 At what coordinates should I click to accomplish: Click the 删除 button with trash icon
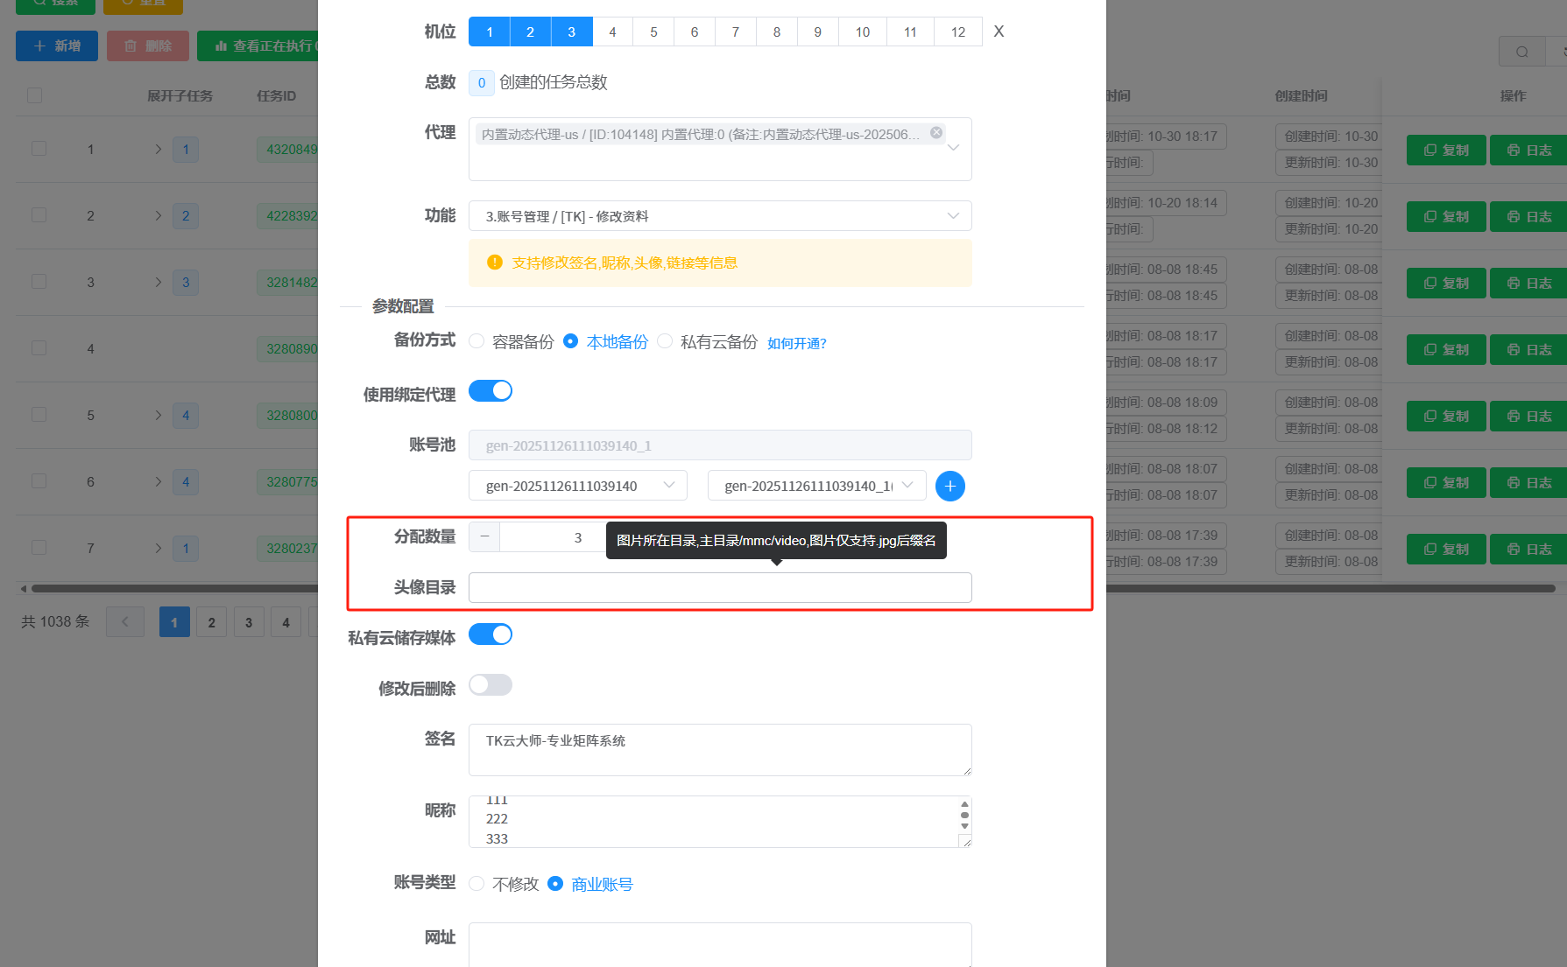[147, 46]
